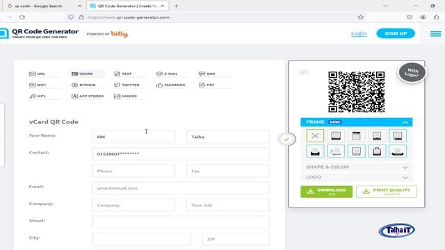445x250 pixels.
Task: Bookmark this page with the star
Action: 360,17
